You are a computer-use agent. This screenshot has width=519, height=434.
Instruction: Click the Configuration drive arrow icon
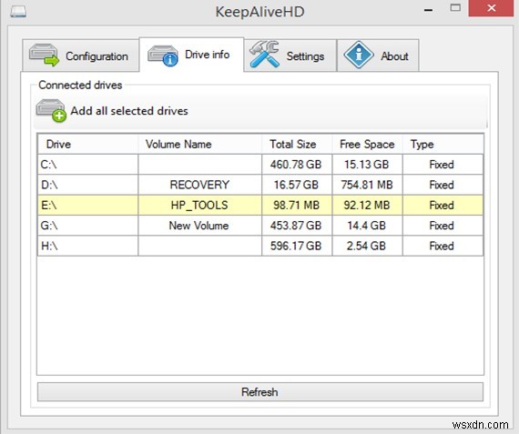44,55
